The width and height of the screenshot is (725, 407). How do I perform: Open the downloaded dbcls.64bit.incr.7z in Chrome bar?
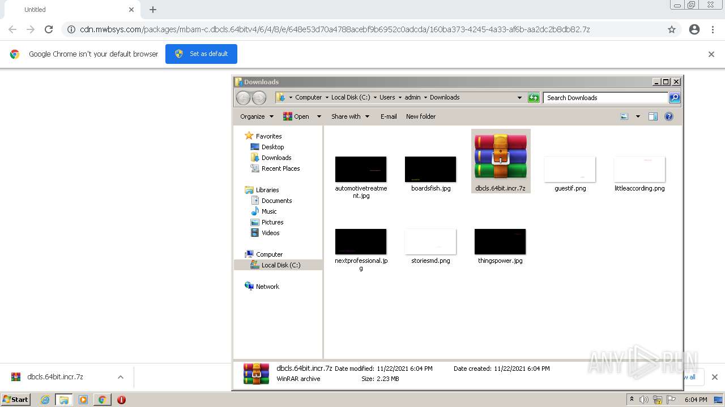[56, 377]
